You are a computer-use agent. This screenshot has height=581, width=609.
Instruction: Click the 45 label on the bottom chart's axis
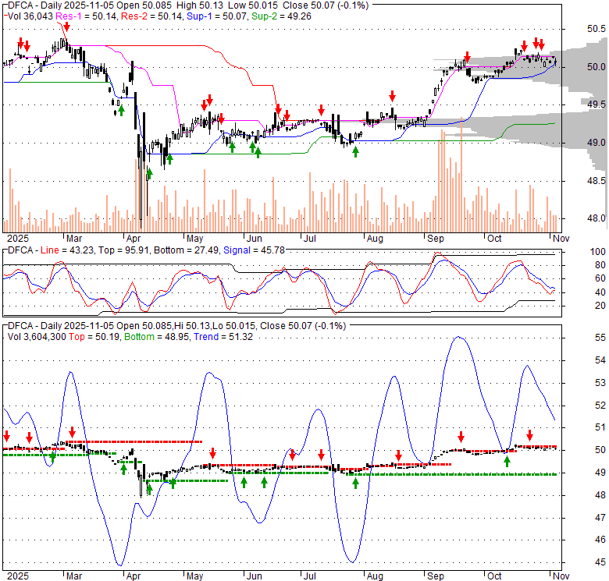tap(600, 562)
